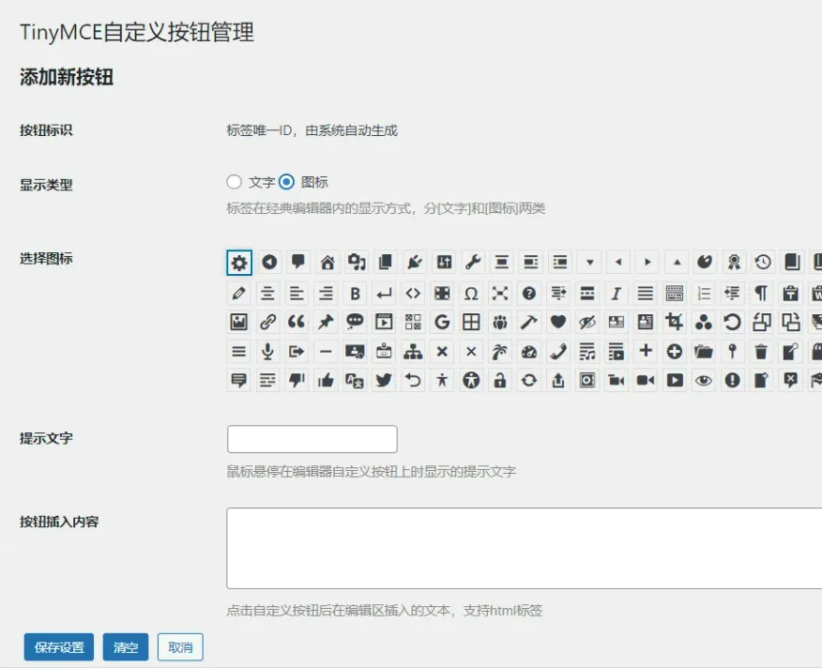The height and width of the screenshot is (668, 822).
Task: Select the blockquote quotation marks icon
Action: pyautogui.click(x=297, y=322)
